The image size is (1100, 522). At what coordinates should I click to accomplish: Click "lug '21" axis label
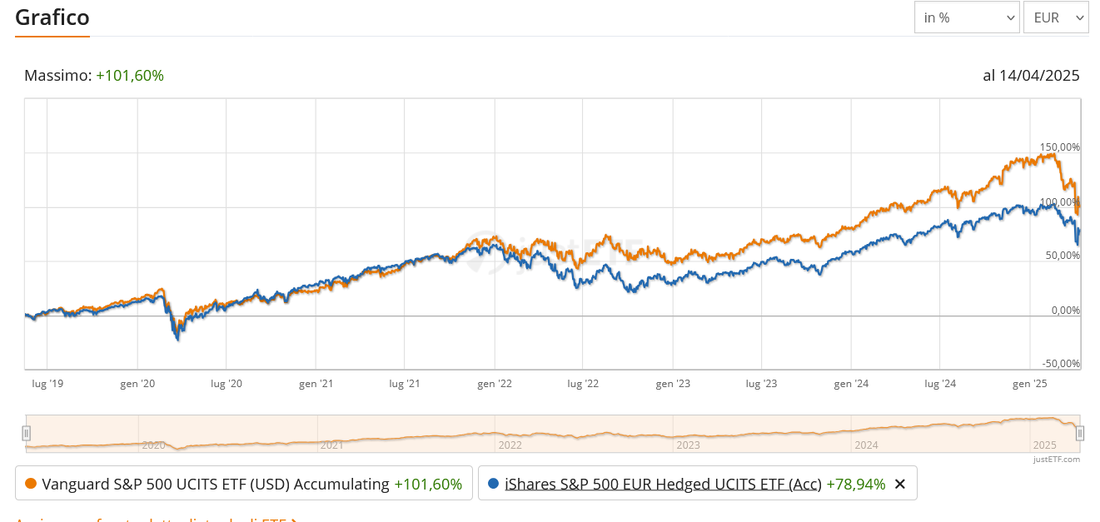click(404, 384)
